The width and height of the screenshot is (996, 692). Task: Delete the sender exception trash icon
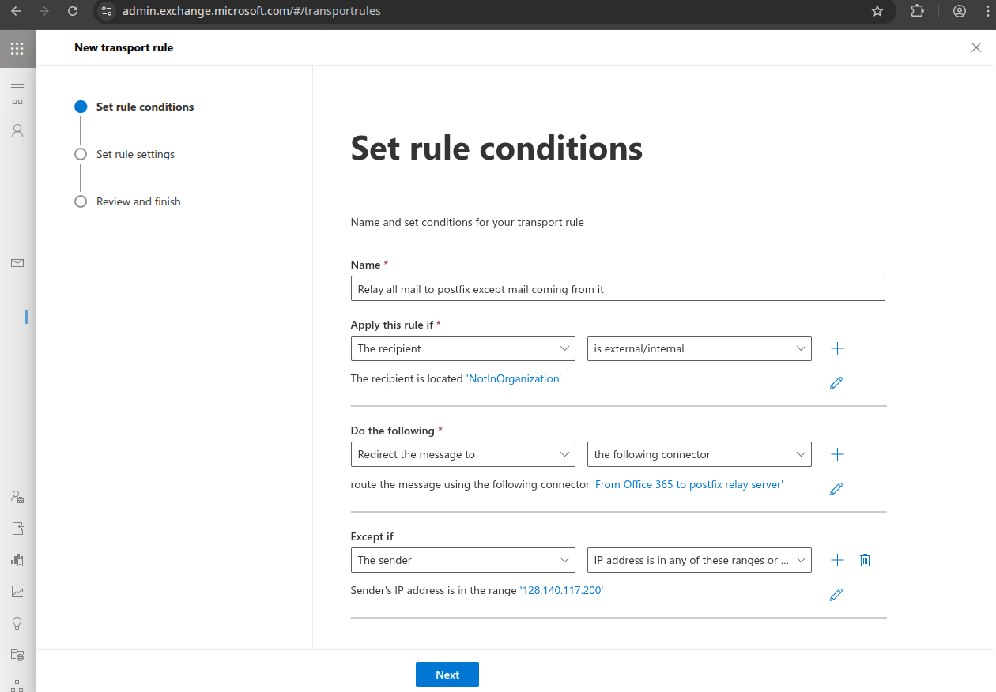865,560
